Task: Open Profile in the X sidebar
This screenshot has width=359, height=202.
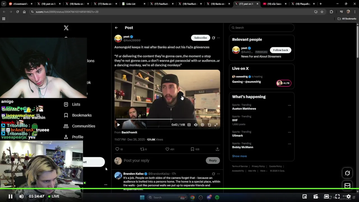Action: [x=73, y=137]
